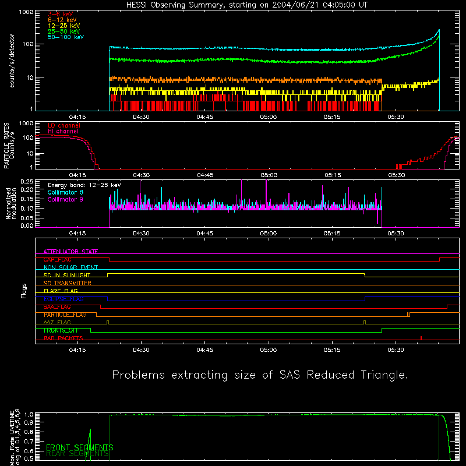466x466 pixels.
Task: Click the '0.25' modulation axis value
Action: click(x=27, y=182)
